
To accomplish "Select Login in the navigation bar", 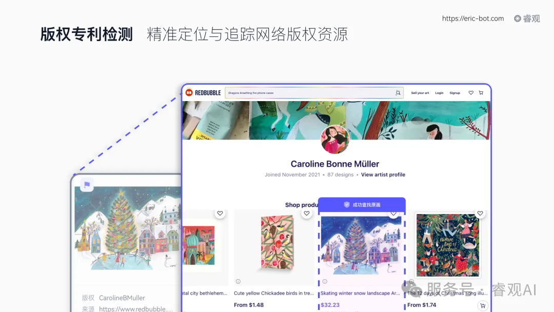I will (440, 92).
